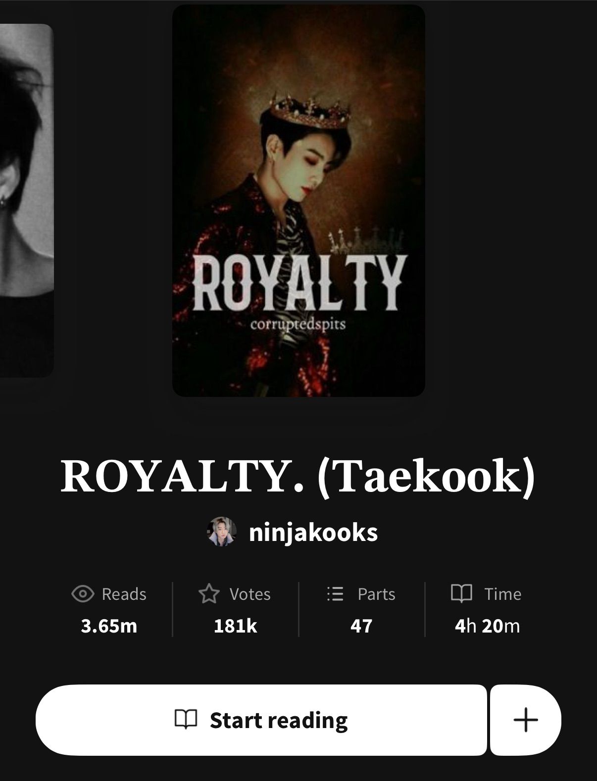
Task: Select the ROYALTY book cover thumbnail
Action: [298, 201]
